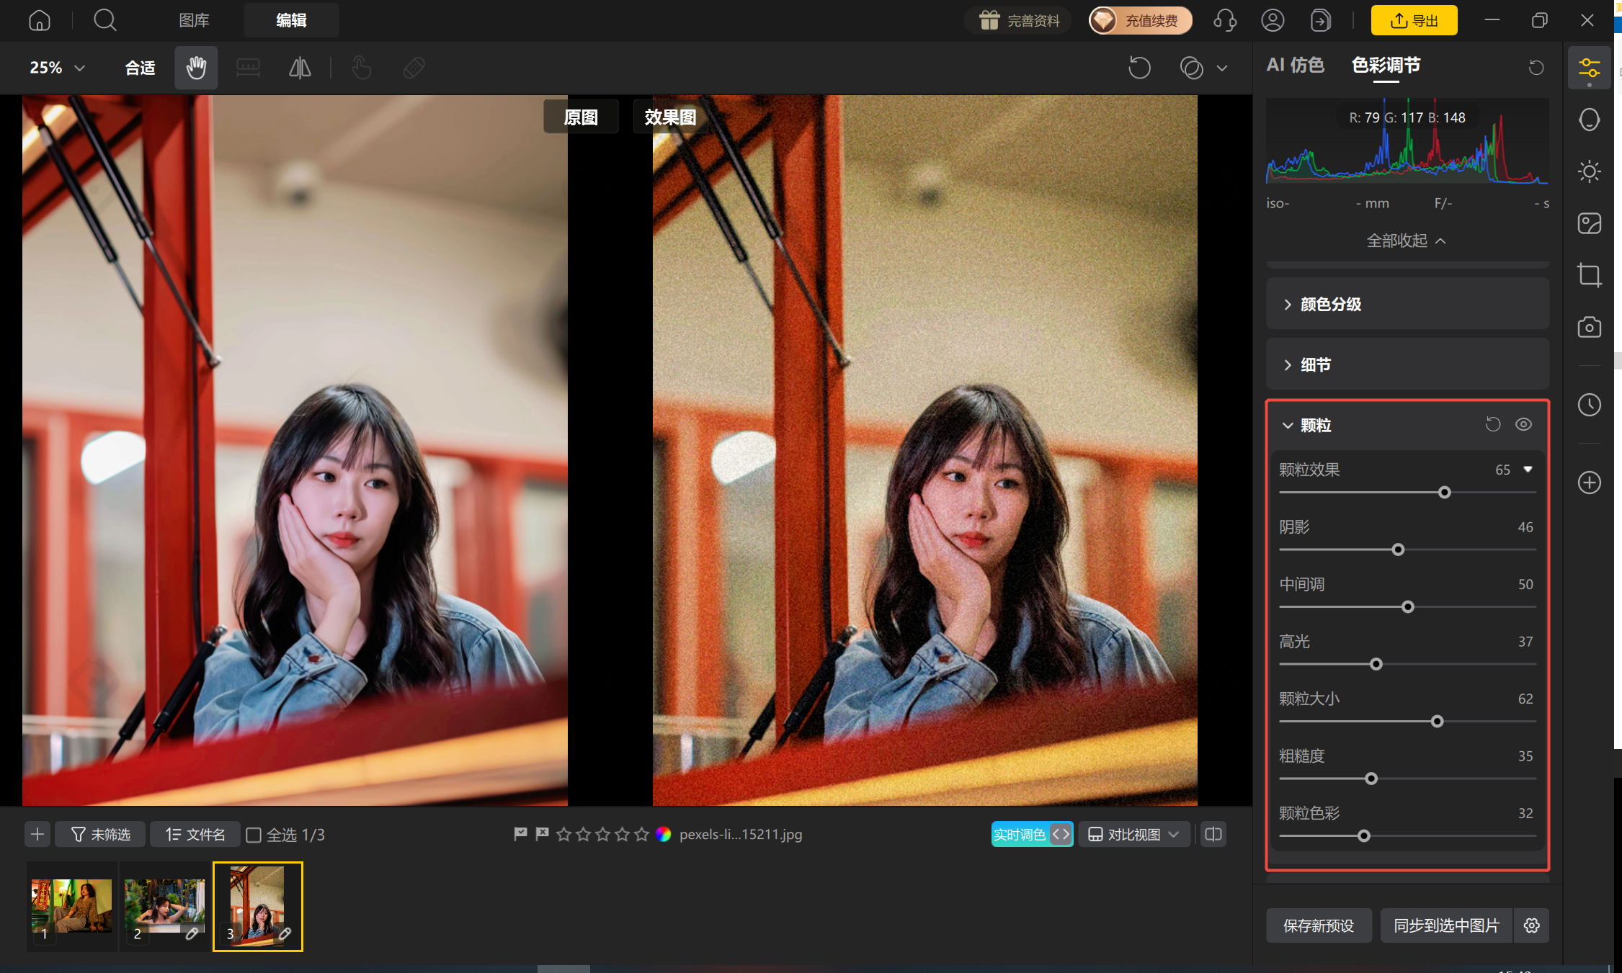Click the plus circle add icon in sidebar
1622x973 pixels.
click(1589, 483)
